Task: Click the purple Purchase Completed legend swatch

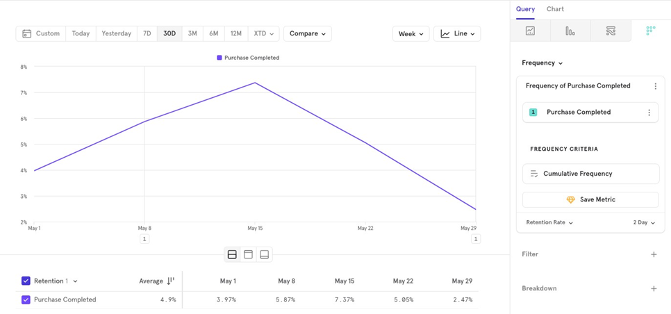Action: pos(219,58)
